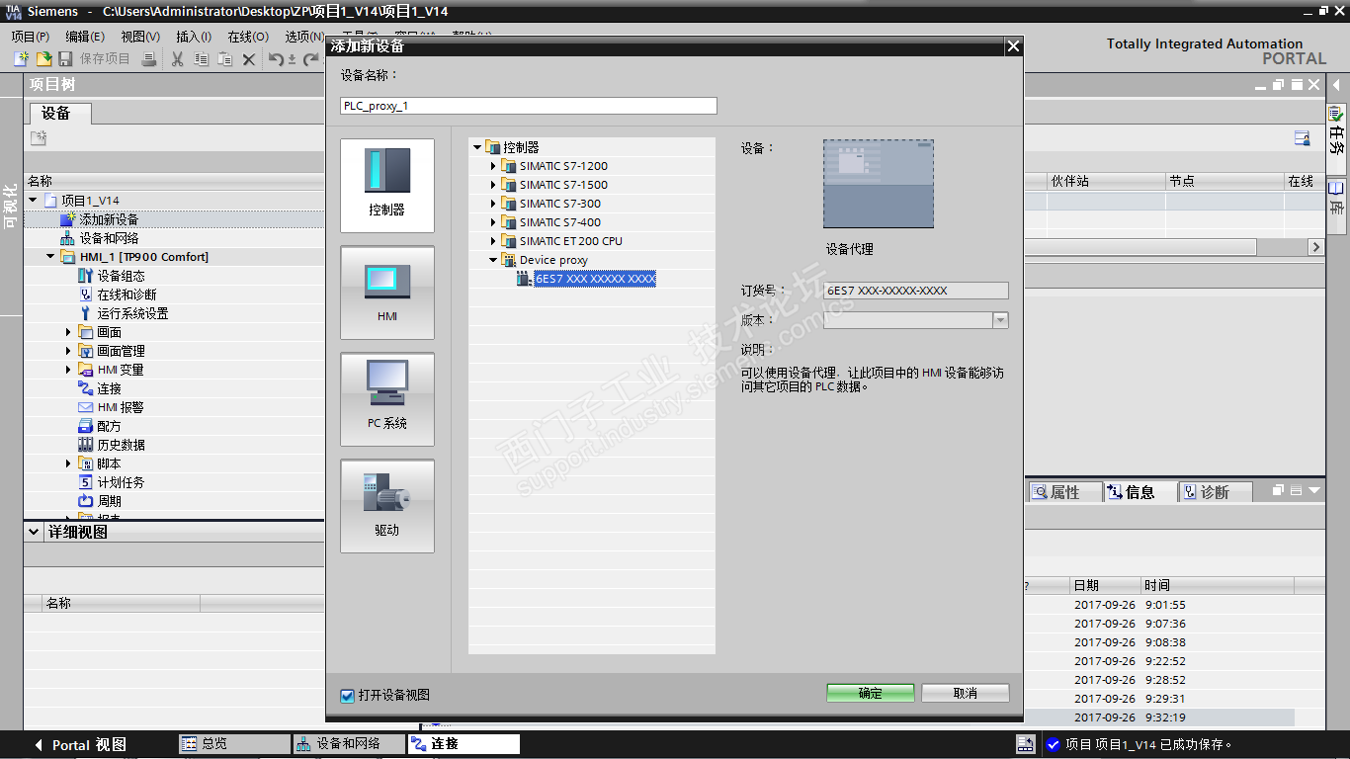This screenshot has width=1350, height=759.
Task: Click 取消 to cancel the dialog
Action: [x=966, y=694]
